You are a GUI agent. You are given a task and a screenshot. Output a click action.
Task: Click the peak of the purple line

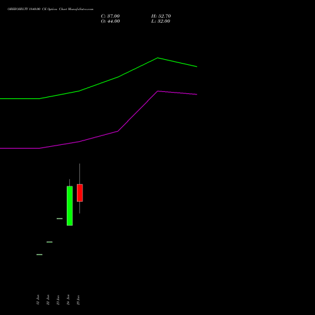158,91
